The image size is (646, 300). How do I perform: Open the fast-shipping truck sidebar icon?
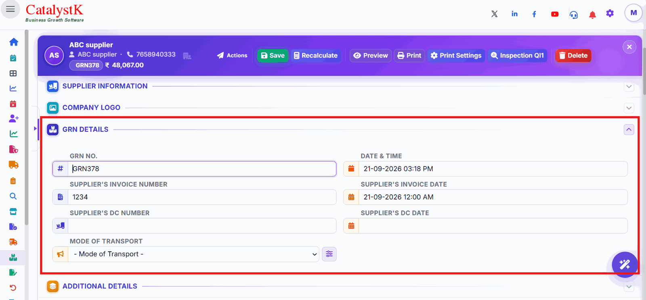(x=13, y=242)
